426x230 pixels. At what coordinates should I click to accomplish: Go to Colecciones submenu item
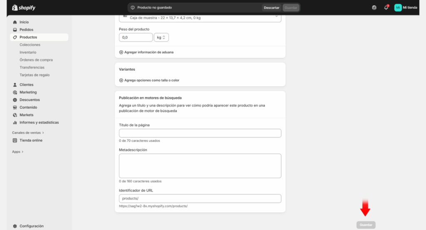coord(30,45)
